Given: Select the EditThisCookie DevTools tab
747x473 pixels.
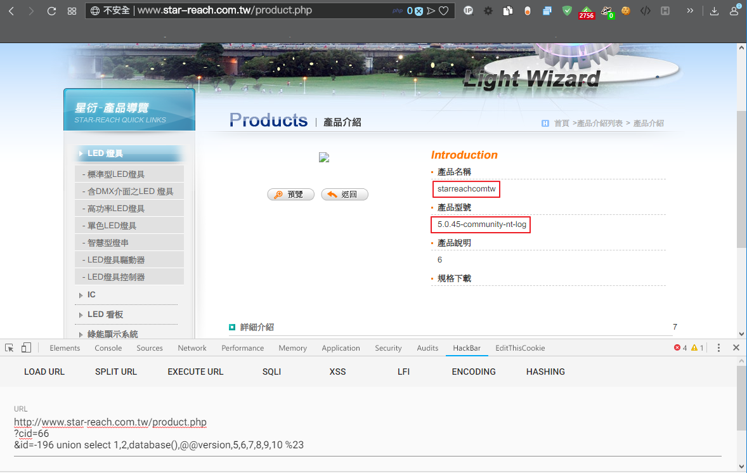Looking at the screenshot, I should coord(520,348).
